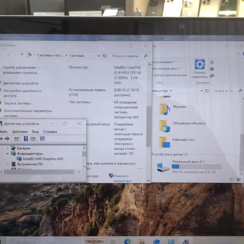Open Microsoft Edge from the taskbar

point(128,241)
